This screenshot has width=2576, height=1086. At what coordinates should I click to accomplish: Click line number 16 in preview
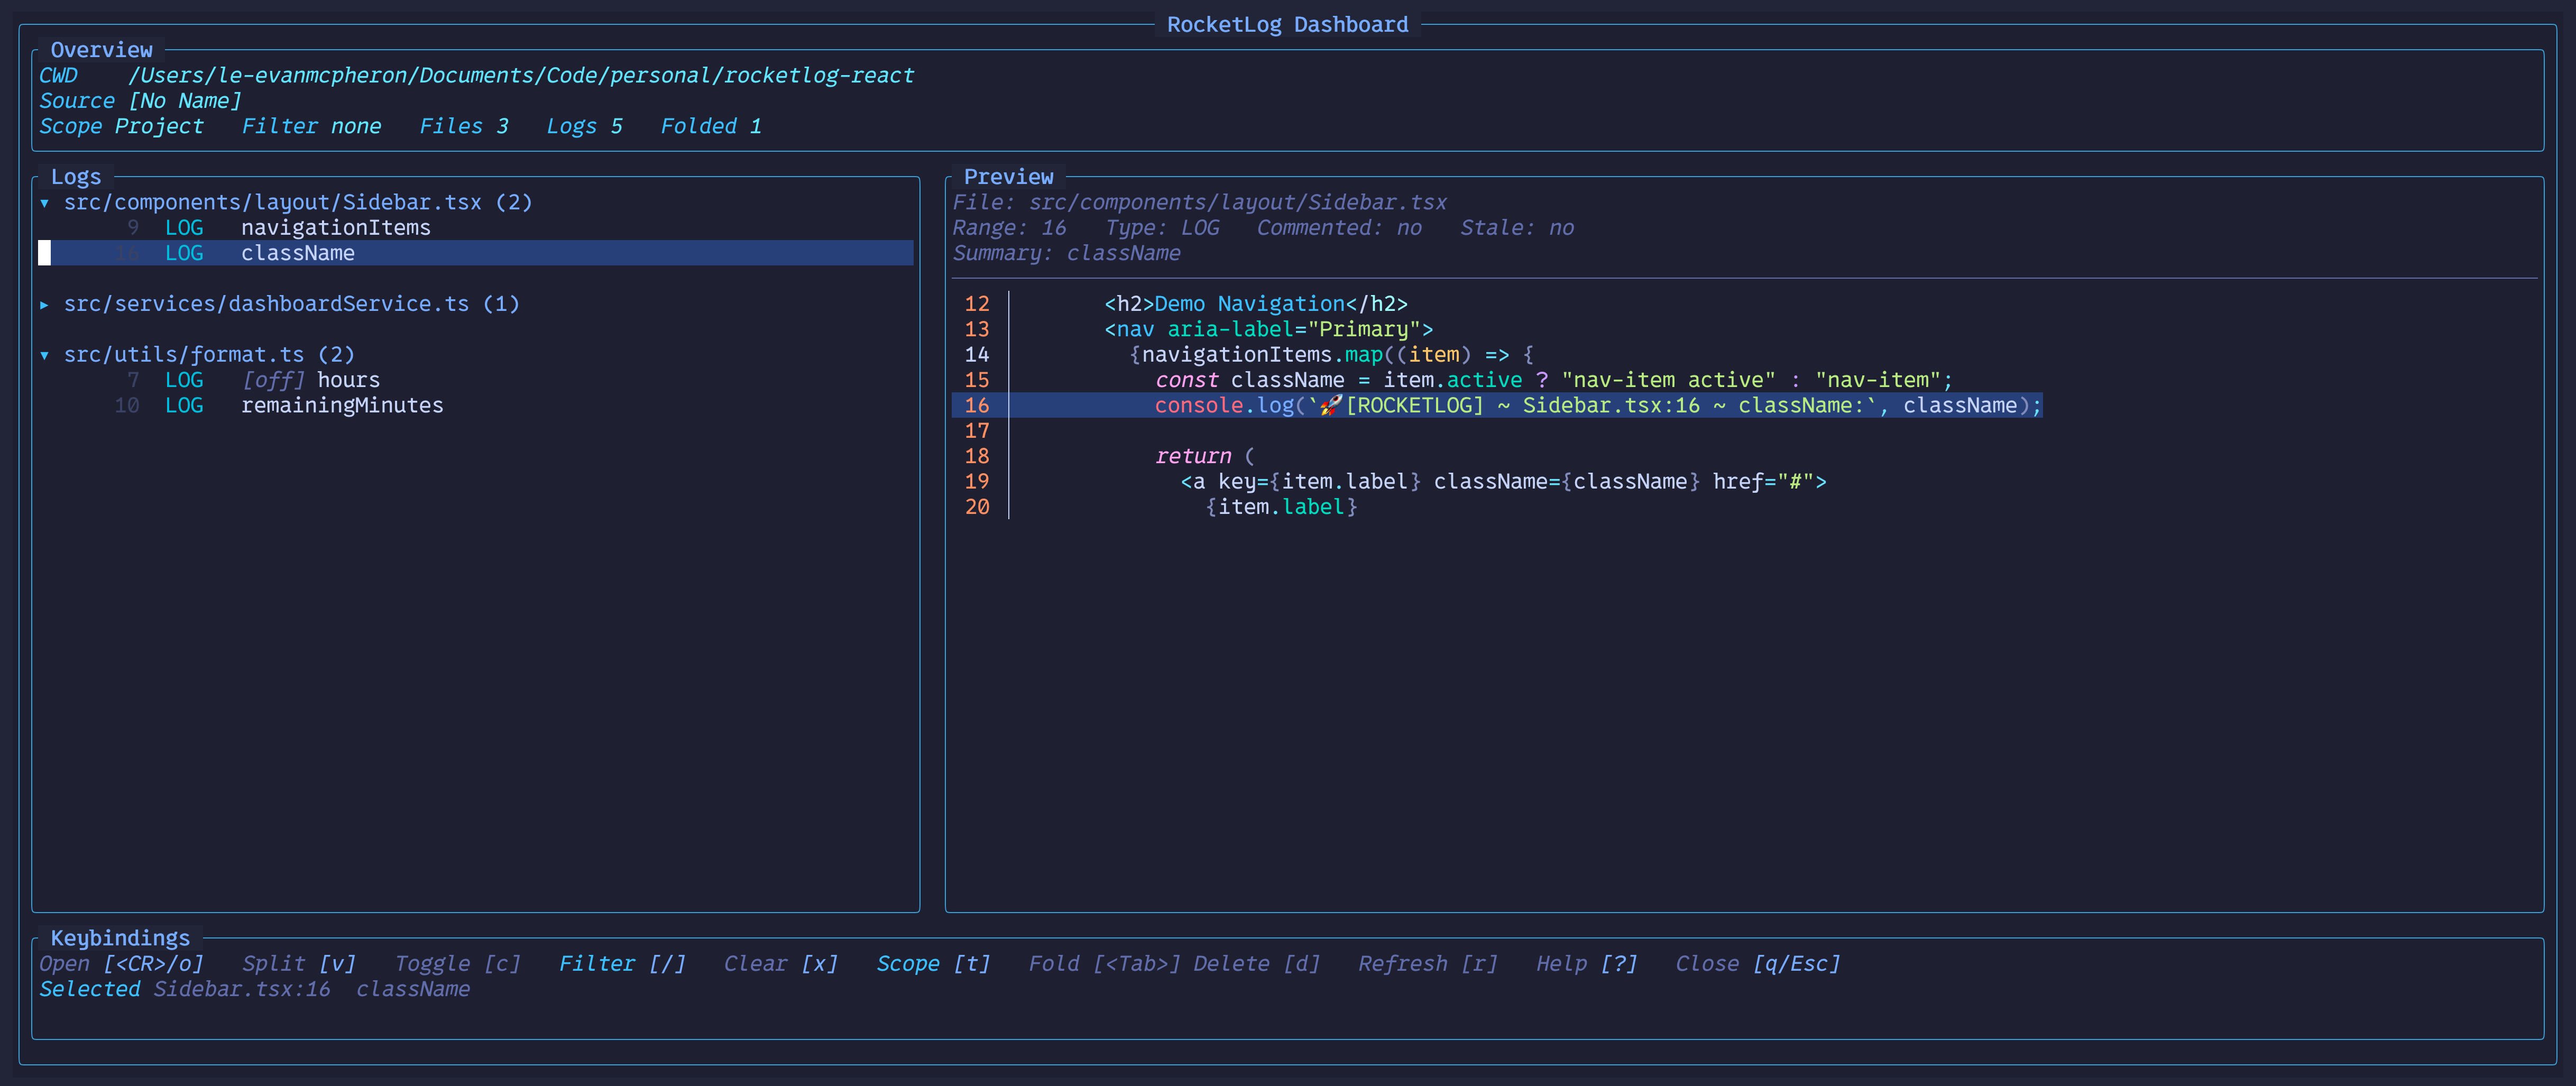tap(976, 406)
